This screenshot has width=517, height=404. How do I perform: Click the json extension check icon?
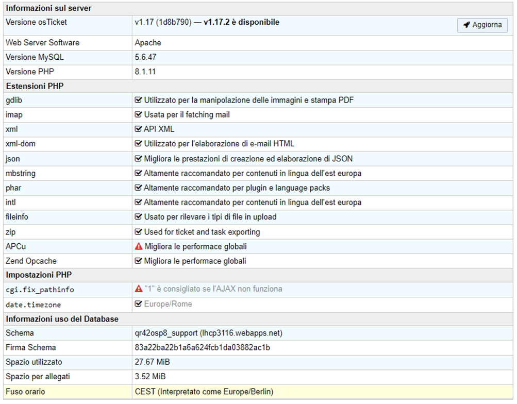coord(138,159)
